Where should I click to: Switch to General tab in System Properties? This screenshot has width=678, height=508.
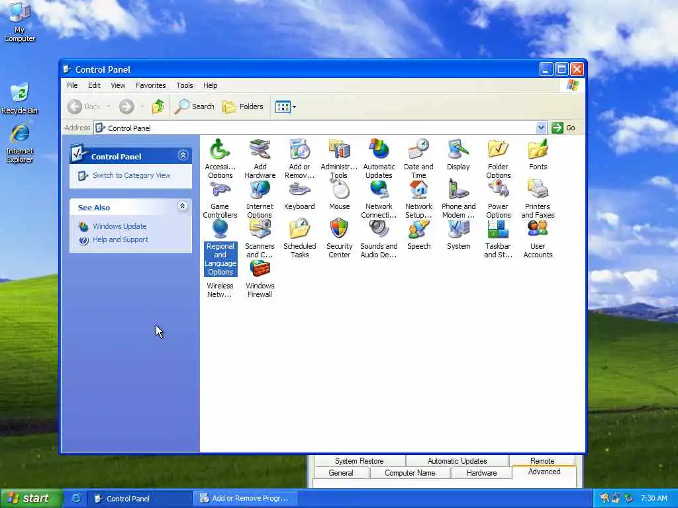coord(341,473)
